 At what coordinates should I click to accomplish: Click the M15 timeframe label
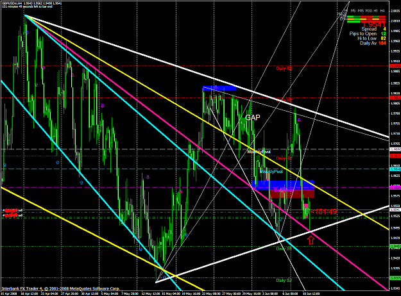tap(361, 11)
